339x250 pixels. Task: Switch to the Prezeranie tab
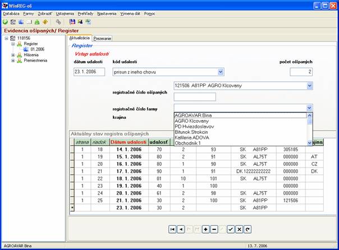click(103, 38)
